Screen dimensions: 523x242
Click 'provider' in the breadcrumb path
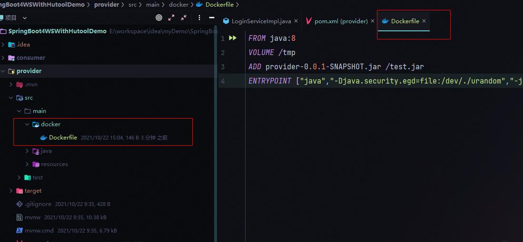tap(107, 5)
